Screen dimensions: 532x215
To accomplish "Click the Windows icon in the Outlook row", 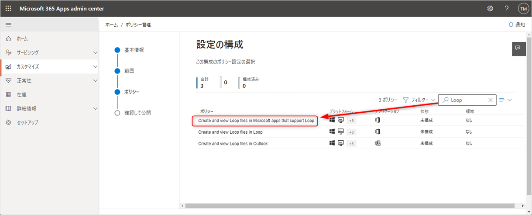I will point(332,143).
